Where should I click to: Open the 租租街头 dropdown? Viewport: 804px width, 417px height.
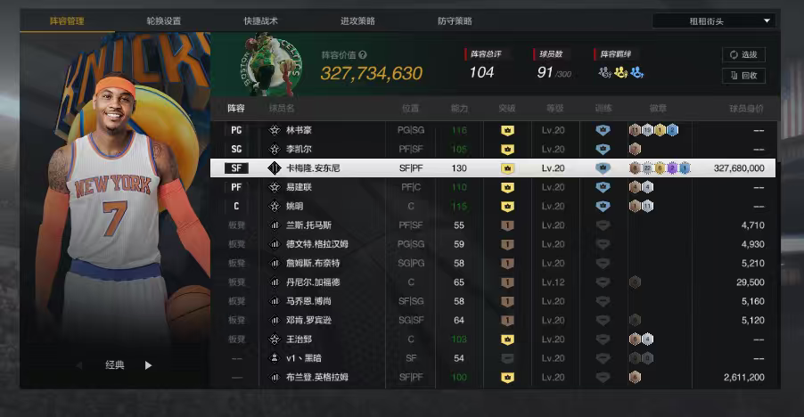(713, 21)
